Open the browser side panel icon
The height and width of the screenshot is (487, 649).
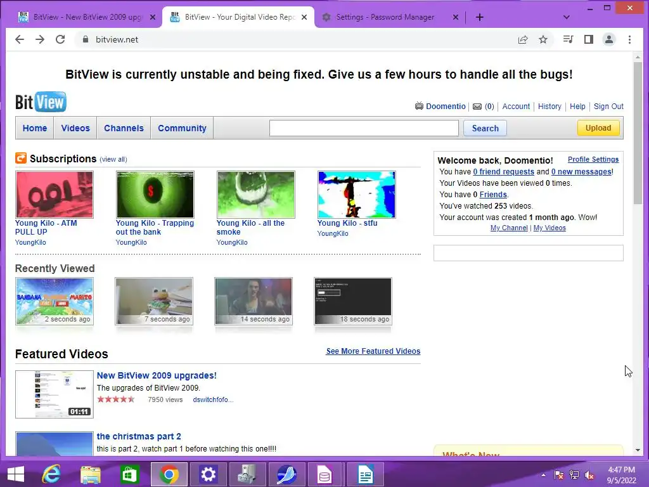click(x=589, y=39)
